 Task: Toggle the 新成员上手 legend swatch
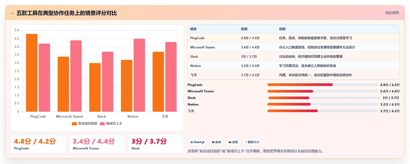(102, 124)
